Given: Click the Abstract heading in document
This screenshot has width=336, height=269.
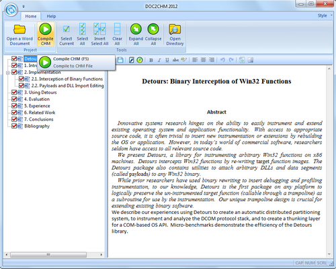Looking at the screenshot, I should (216, 112).
